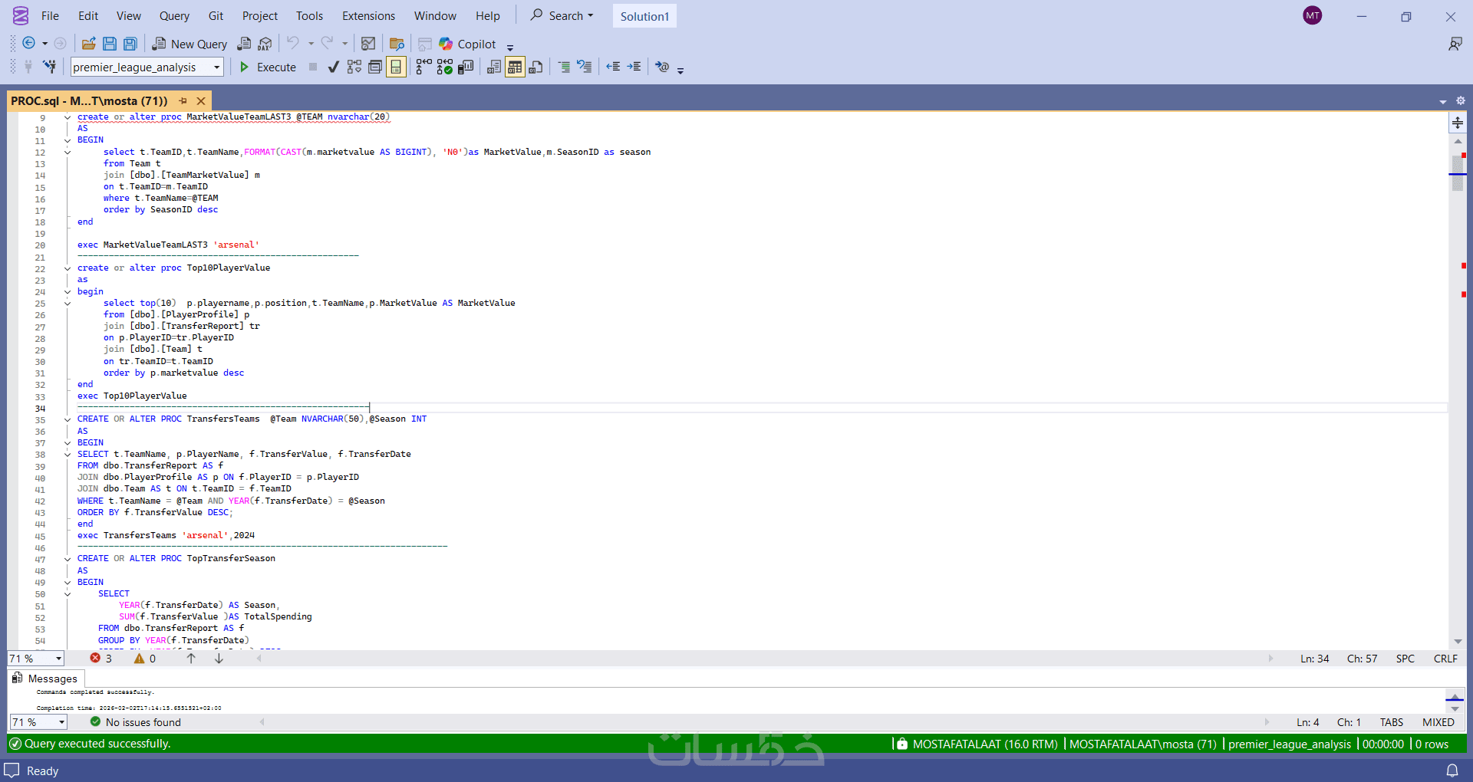Start a new DAX query
The image size is (1473, 782).
(x=265, y=44)
